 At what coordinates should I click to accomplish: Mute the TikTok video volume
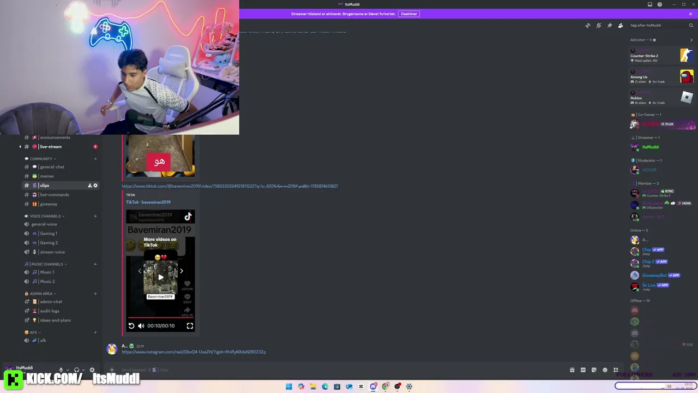click(x=141, y=326)
